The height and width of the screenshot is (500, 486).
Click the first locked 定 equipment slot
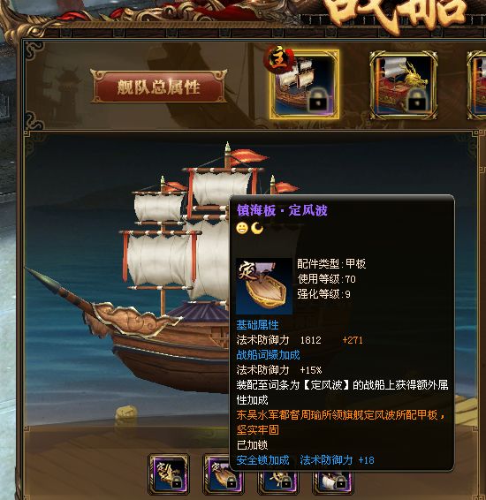[x=169, y=474]
